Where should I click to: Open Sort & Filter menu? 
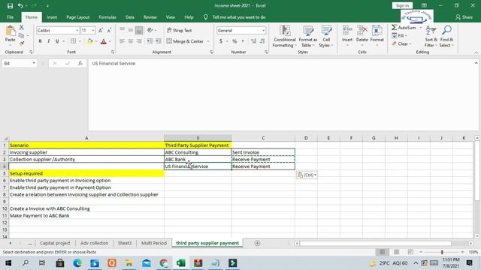[x=431, y=37]
